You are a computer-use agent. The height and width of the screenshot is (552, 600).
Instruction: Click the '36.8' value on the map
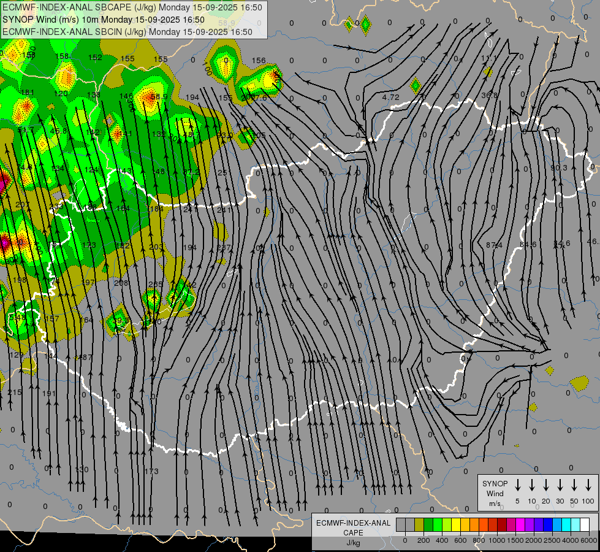pos(490,95)
